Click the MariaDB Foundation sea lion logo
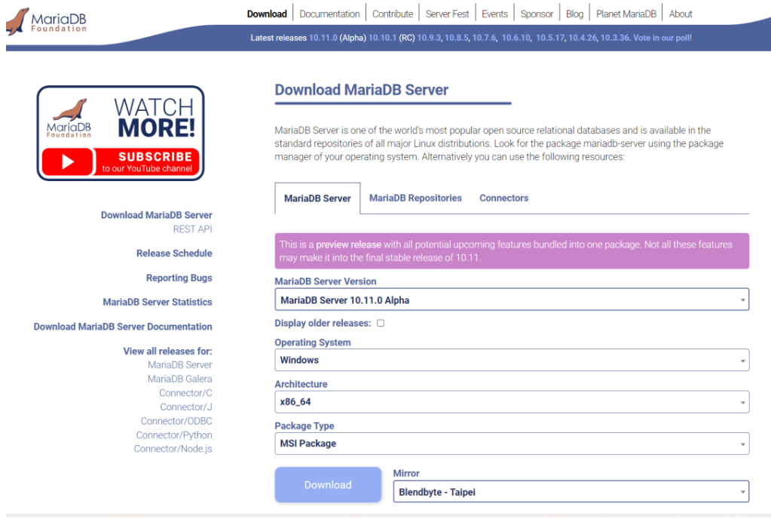Image resolution: width=771 pixels, height=519 pixels. (x=46, y=21)
